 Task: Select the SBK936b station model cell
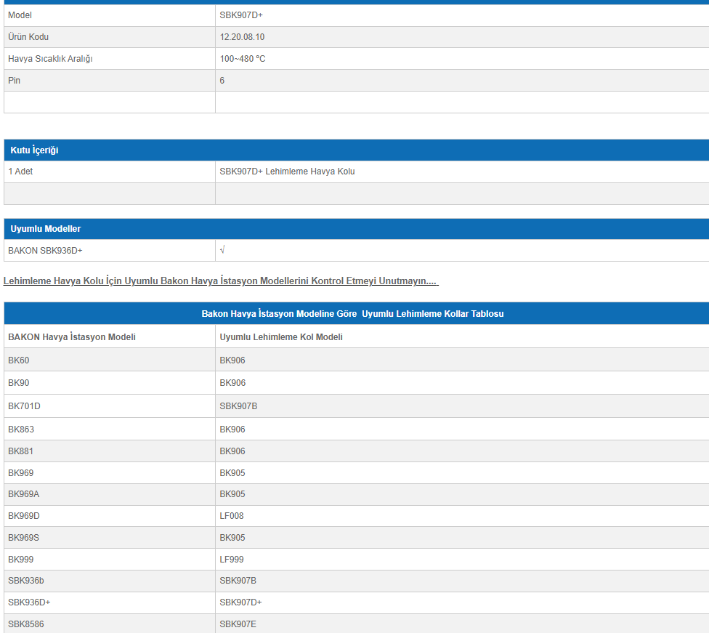click(110, 581)
